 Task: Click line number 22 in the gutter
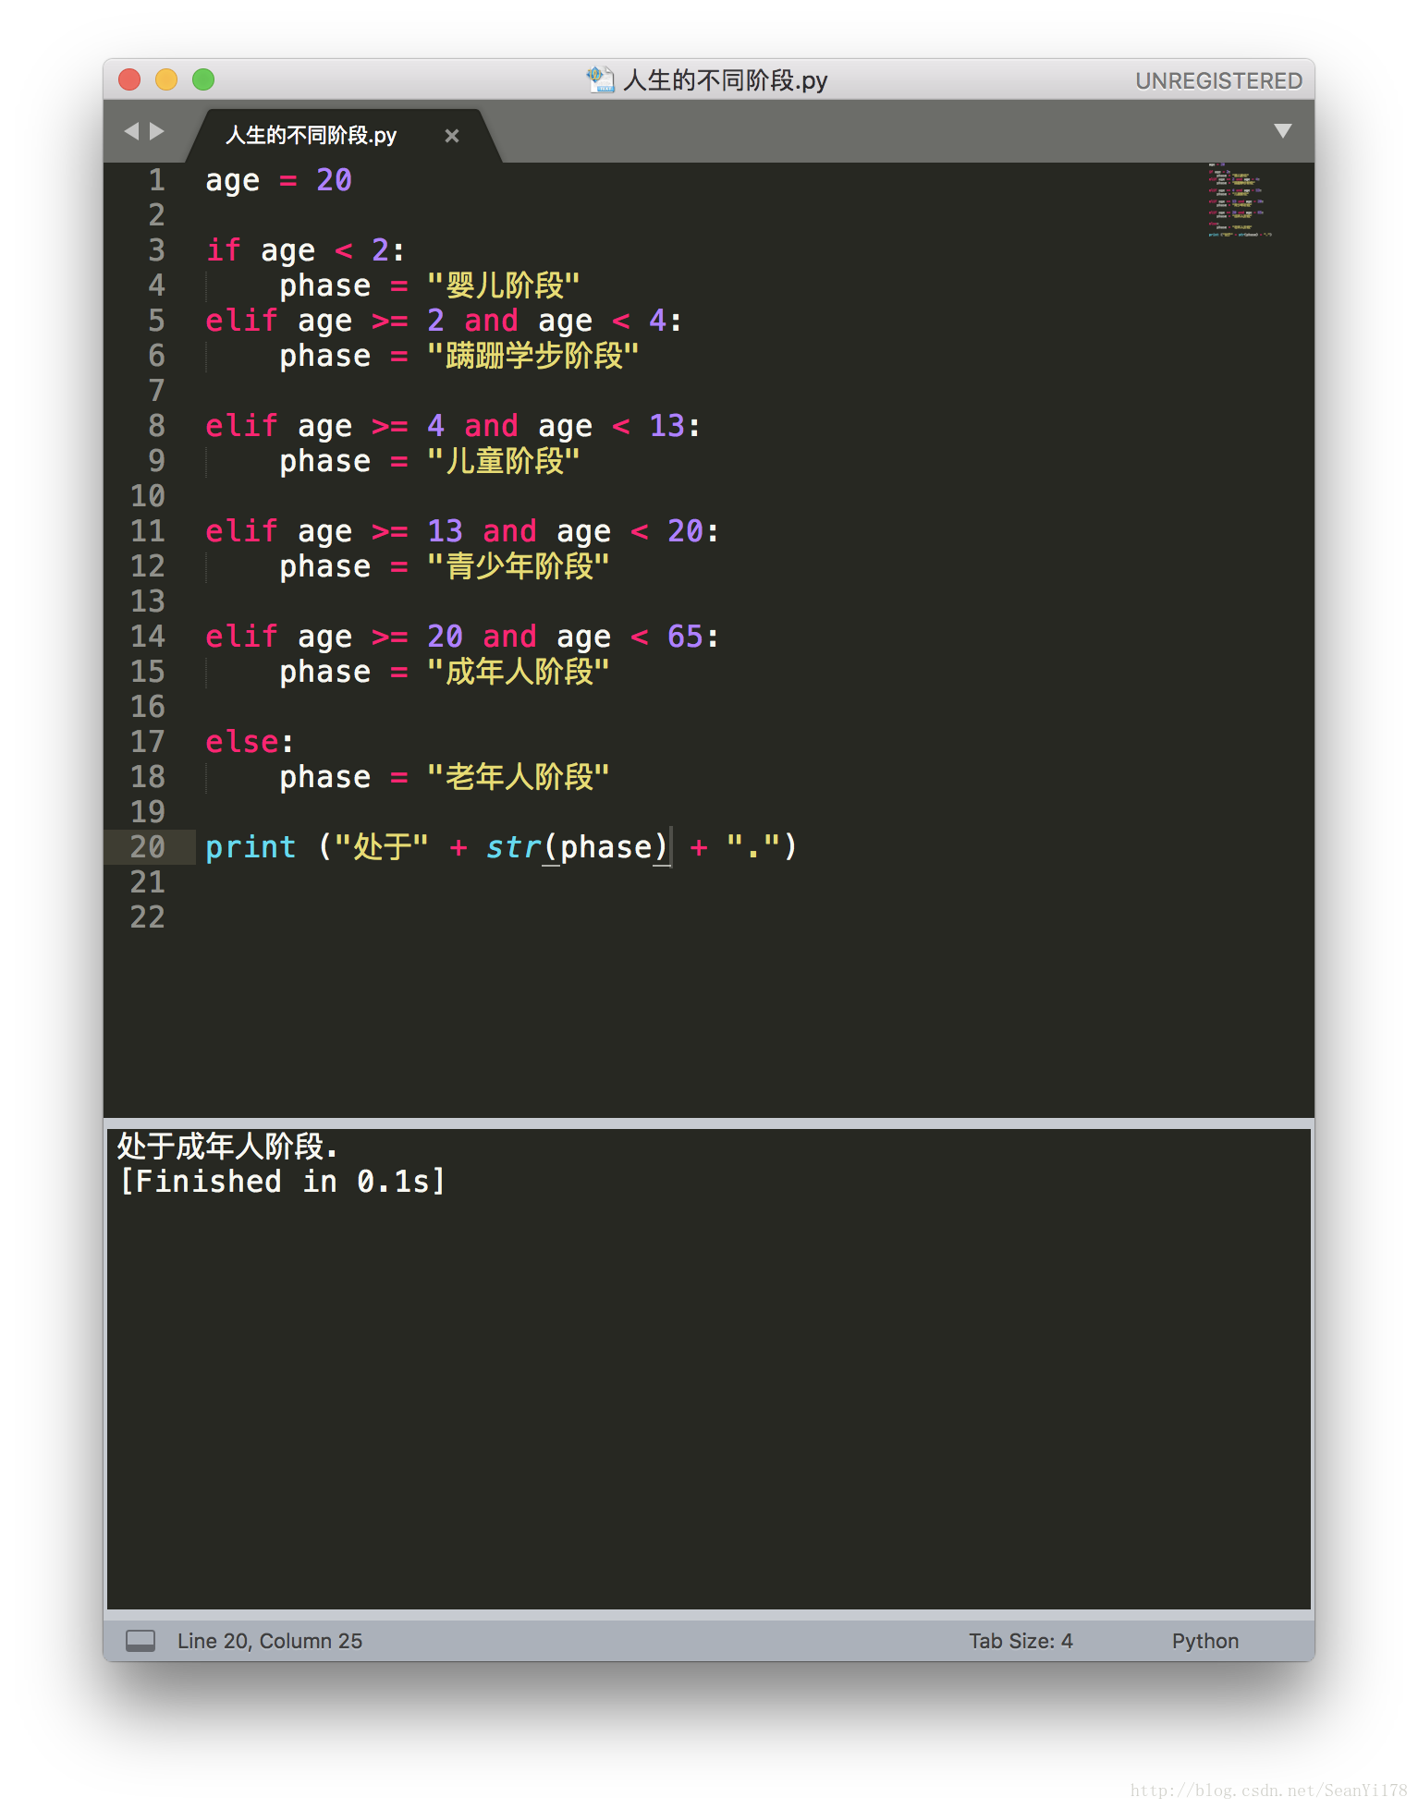pos(147,917)
